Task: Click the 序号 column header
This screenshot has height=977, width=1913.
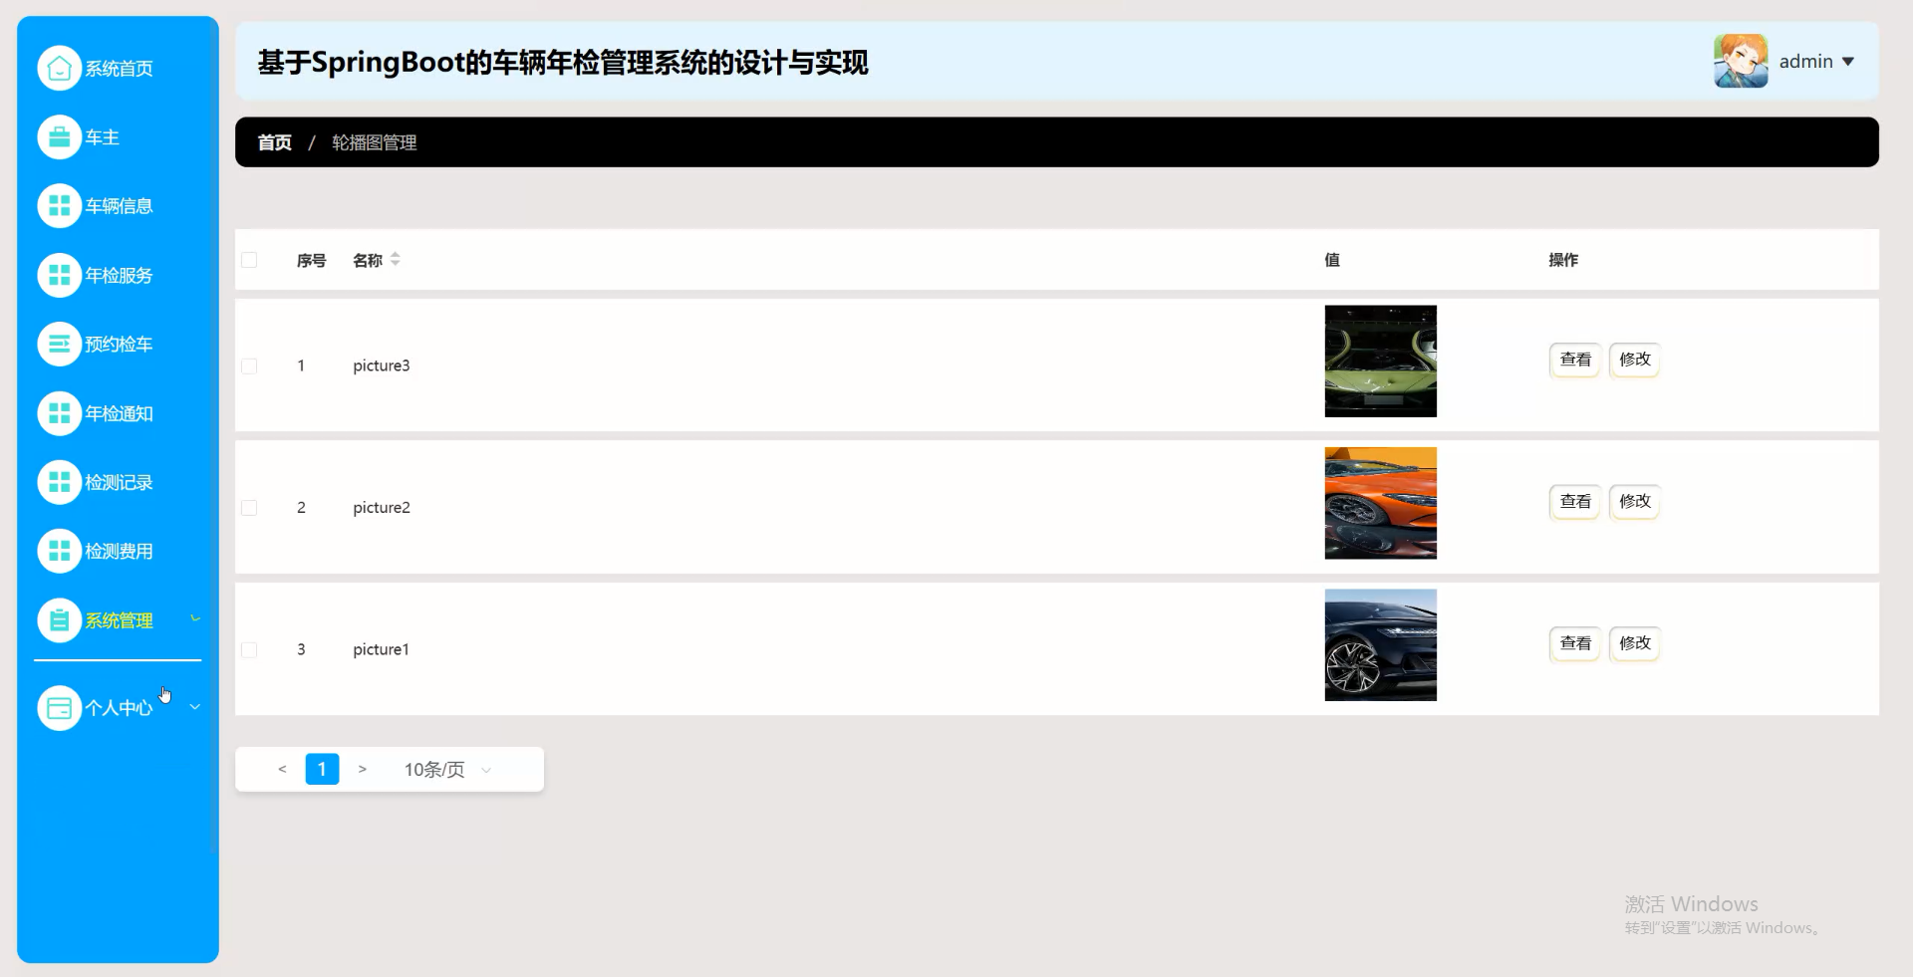Action: pos(312,260)
